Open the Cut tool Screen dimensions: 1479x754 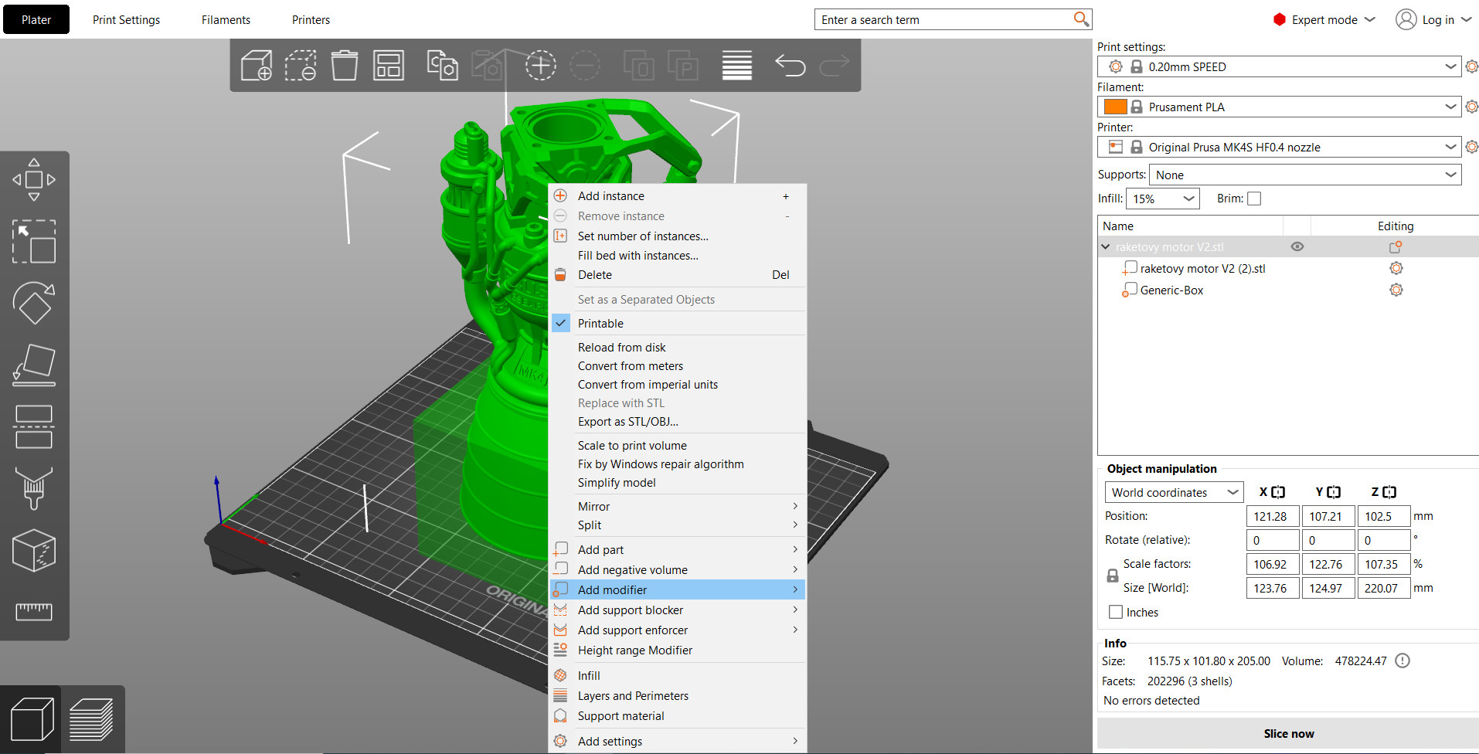[x=34, y=426]
